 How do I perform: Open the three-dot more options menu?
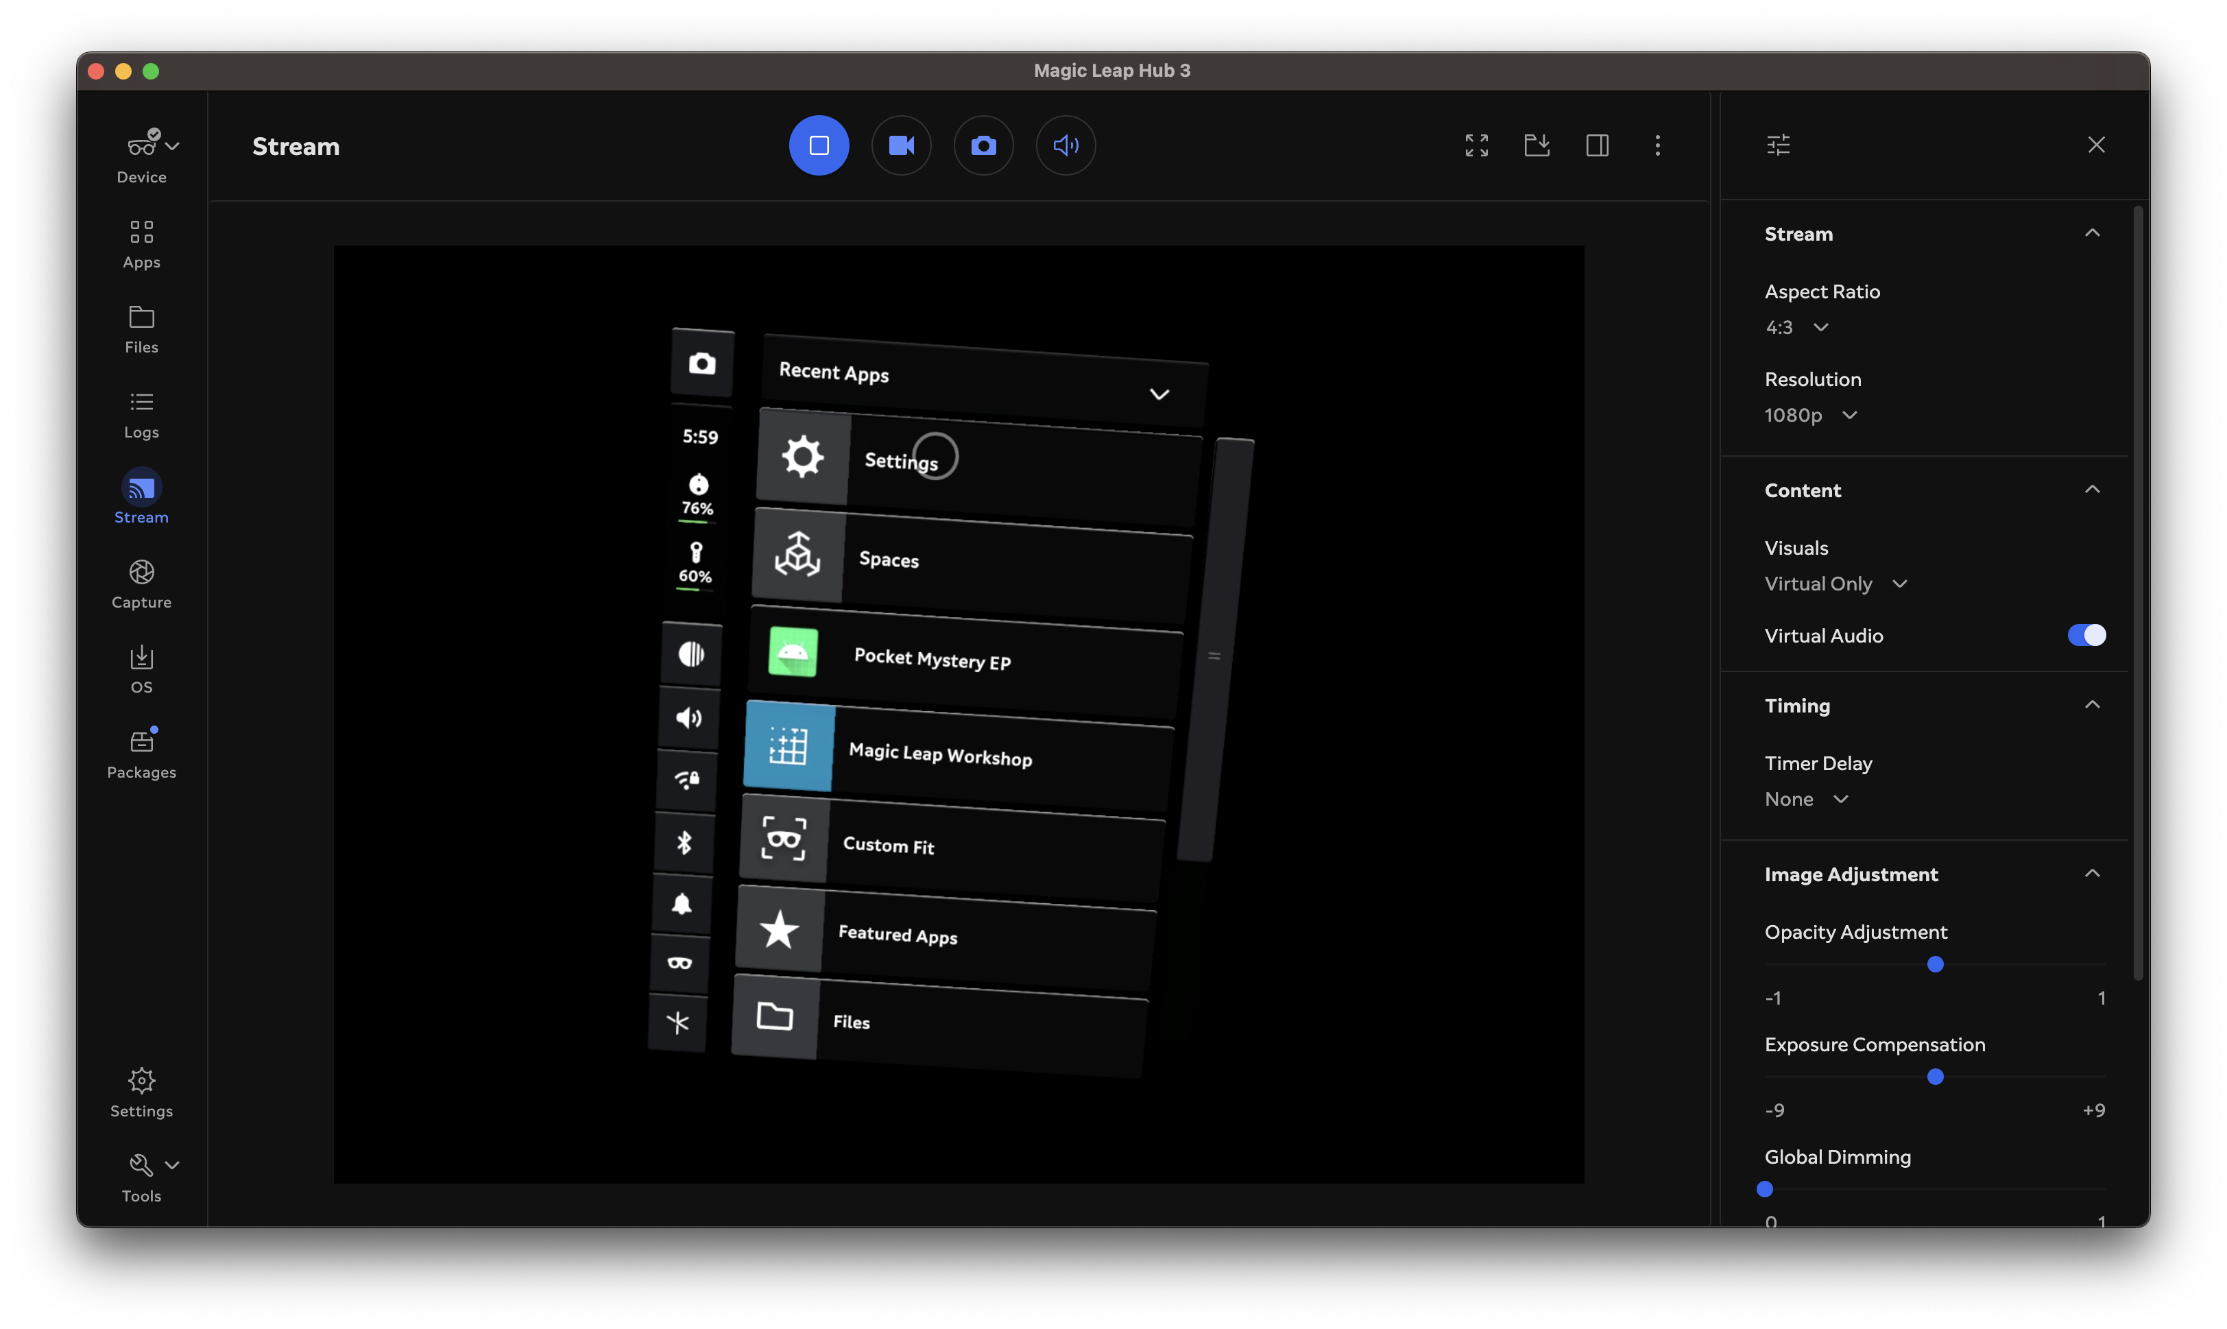(x=1657, y=145)
